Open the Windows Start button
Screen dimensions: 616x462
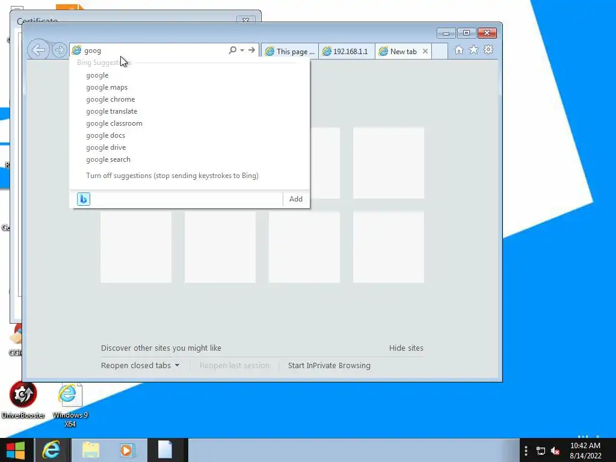pyautogui.click(x=16, y=450)
